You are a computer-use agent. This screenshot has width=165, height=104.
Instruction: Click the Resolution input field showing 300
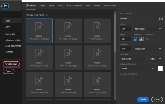click(x=125, y=49)
